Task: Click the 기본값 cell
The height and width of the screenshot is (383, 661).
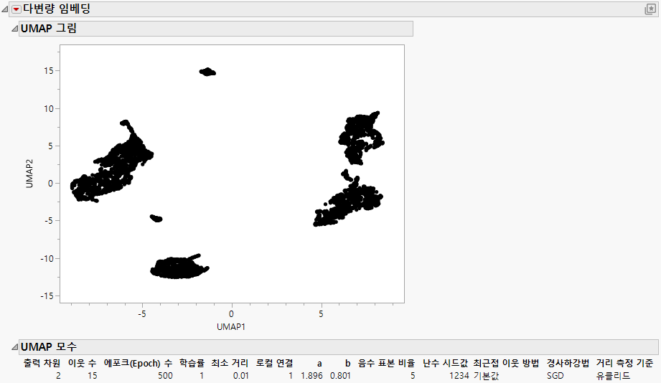Action: click(x=486, y=375)
